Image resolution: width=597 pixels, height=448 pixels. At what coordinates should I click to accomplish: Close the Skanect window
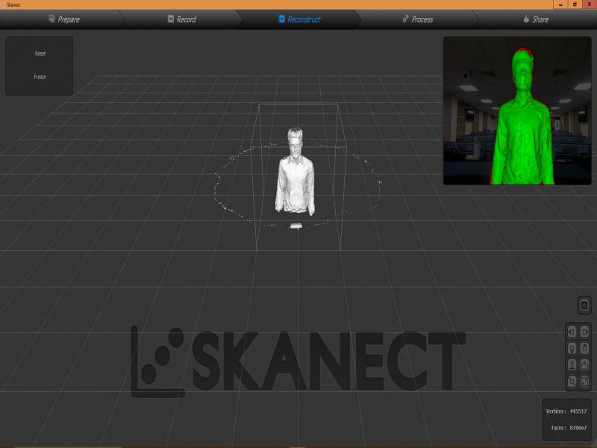[590, 4]
